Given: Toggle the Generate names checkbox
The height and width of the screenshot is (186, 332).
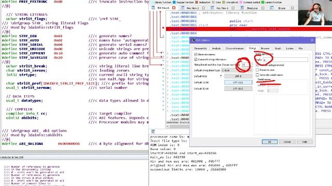Looking at the screenshot, I should click(196, 54).
